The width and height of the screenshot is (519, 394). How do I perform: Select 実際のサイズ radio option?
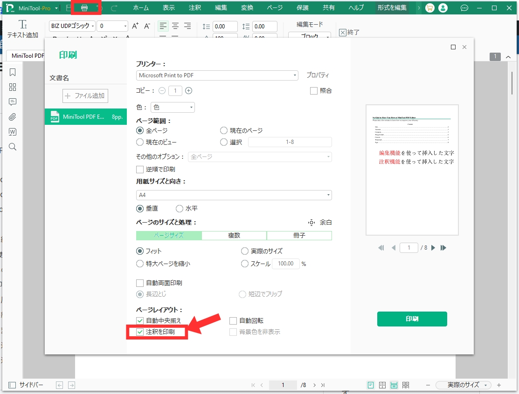coord(245,251)
